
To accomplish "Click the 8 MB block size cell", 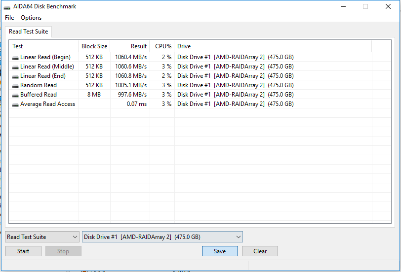I will 94,95.
